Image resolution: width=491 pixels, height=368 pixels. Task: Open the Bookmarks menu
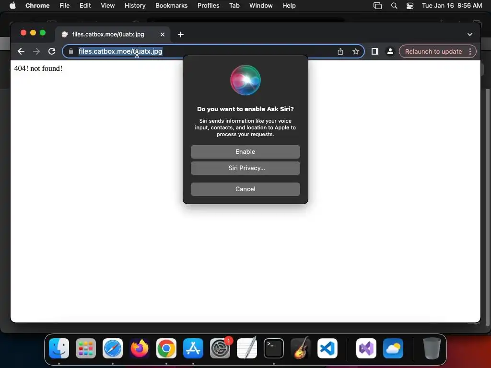coord(171,5)
